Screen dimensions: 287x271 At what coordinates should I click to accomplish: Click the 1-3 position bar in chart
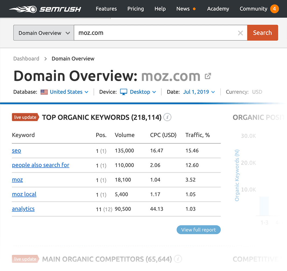[264, 206]
